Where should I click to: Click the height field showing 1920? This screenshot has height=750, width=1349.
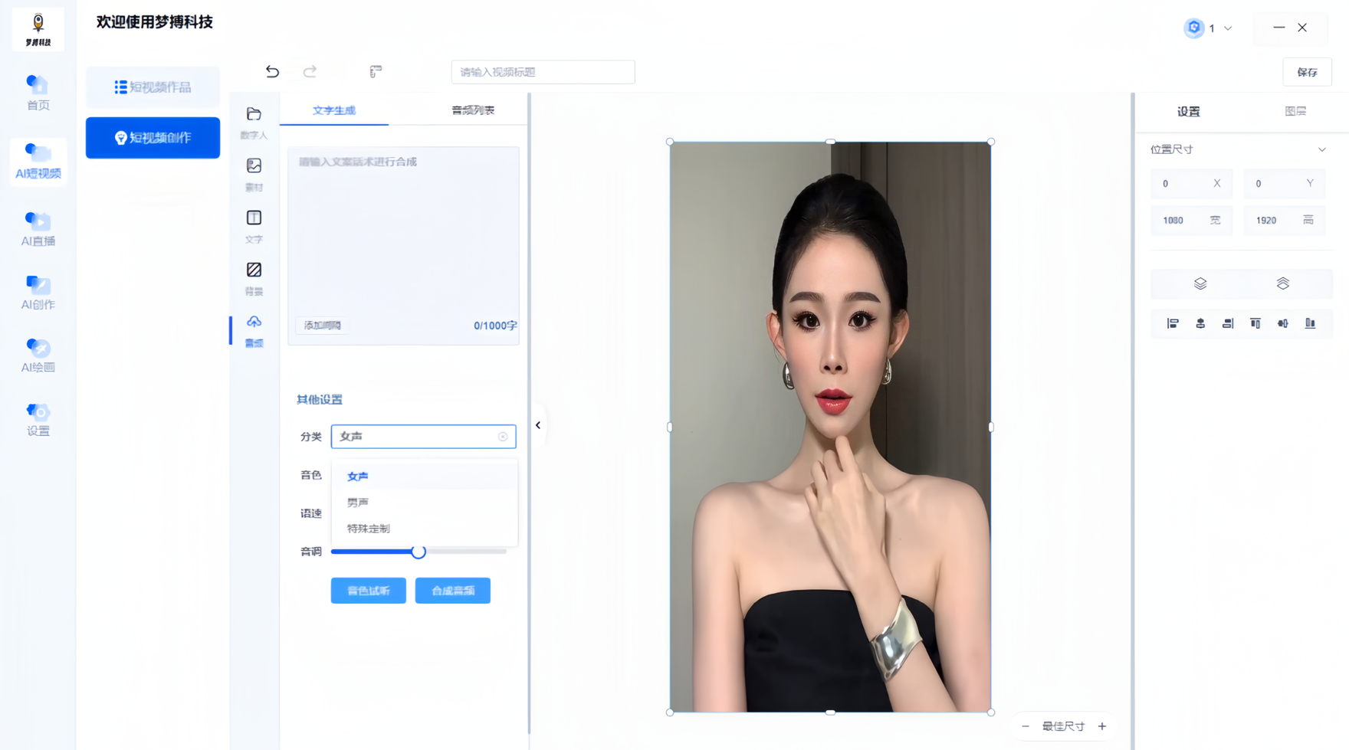[1284, 221]
